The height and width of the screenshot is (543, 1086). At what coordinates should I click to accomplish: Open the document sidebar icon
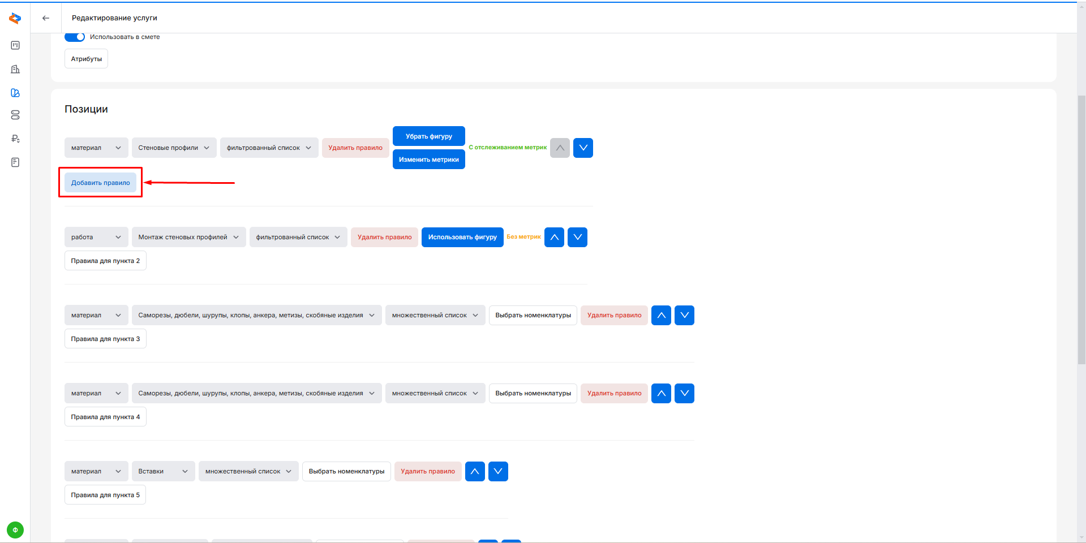15,162
